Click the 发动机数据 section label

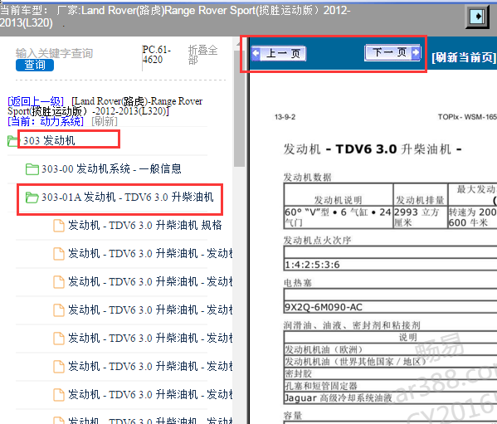pos(307,177)
